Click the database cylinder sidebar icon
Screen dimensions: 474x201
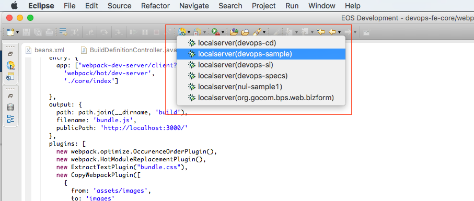coord(10,107)
